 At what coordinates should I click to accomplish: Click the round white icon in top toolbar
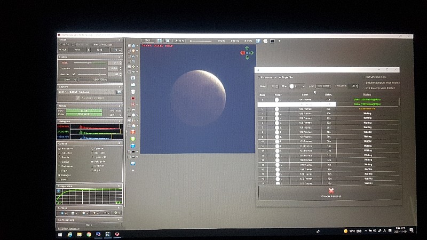click(x=265, y=41)
